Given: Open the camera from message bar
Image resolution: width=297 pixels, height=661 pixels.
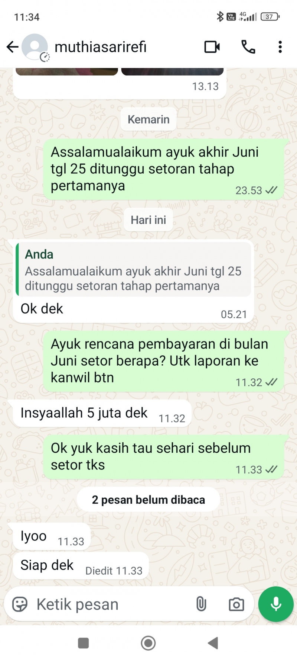Looking at the screenshot, I should click(236, 604).
